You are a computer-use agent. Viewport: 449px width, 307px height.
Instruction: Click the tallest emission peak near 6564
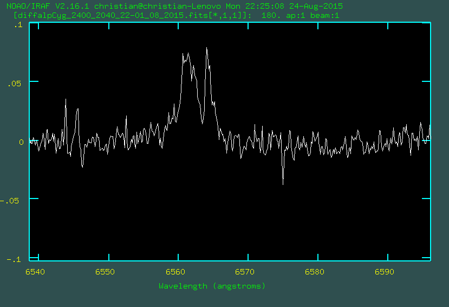[207, 49]
